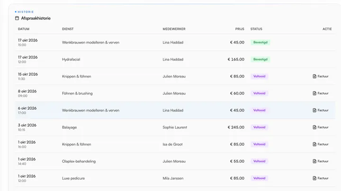341x191 pixels.
Task: Click Voltooid badge on Olaplex-behandeling row
Action: click(x=259, y=161)
